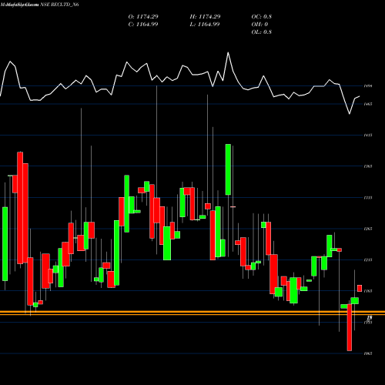Click the 1065 price axis label
385x385 pixels.
(x=368, y=353)
